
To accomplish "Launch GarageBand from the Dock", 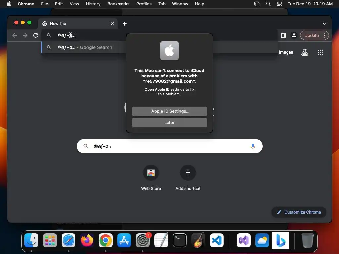I will pos(198,240).
